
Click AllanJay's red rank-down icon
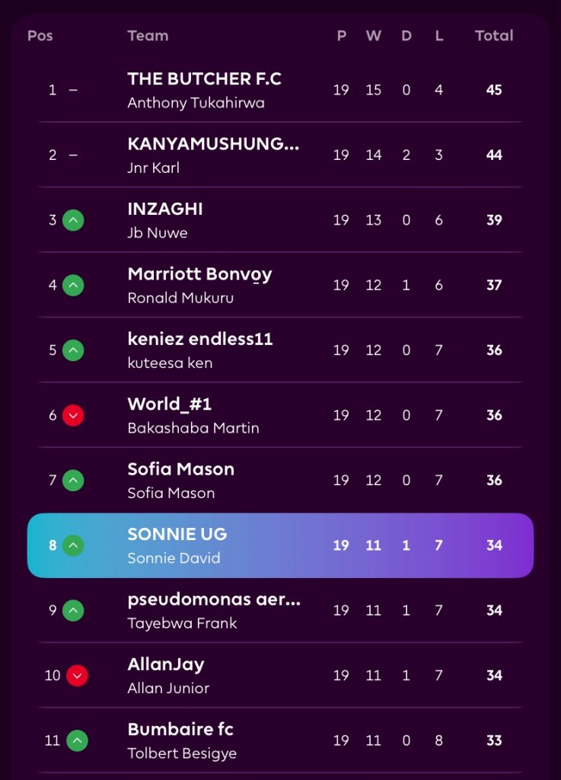tap(77, 676)
